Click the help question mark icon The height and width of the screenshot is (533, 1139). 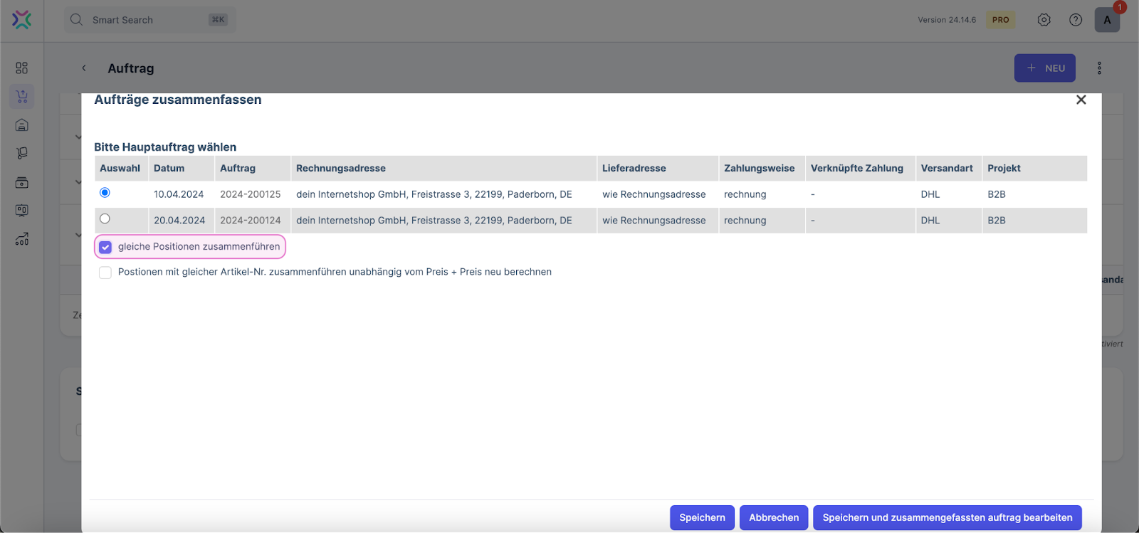coord(1076,20)
